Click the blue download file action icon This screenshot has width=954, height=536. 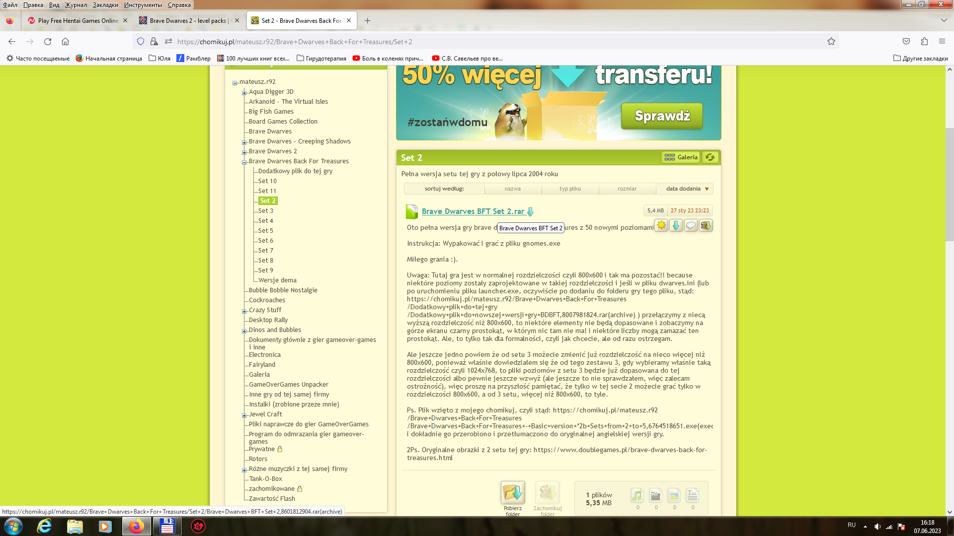coord(676,225)
